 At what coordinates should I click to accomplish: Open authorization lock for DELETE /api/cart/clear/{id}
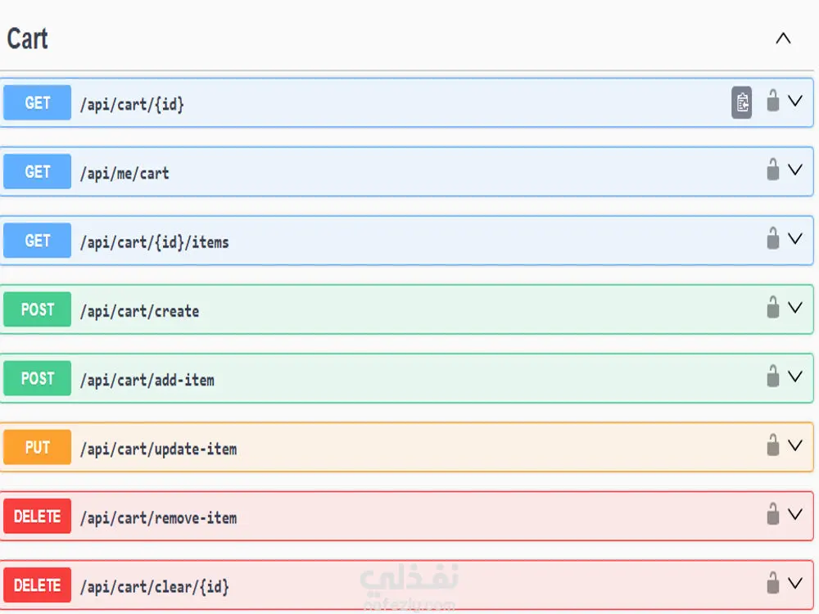pyautogui.click(x=772, y=584)
